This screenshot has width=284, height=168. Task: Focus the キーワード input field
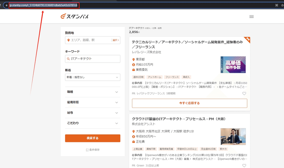(x=93, y=59)
